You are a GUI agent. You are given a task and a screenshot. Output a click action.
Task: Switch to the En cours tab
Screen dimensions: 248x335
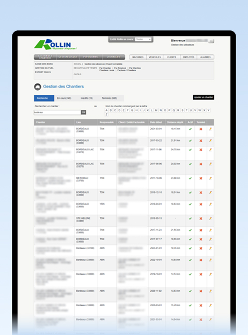pos(64,98)
